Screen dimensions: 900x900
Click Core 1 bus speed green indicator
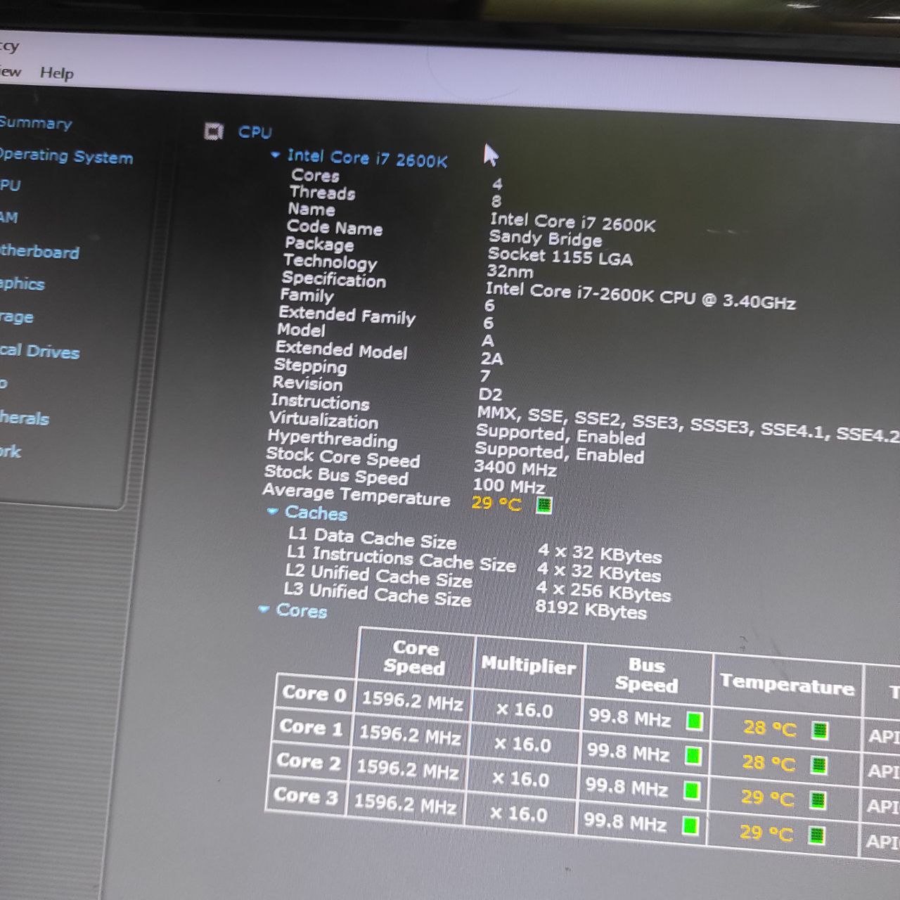coord(693,756)
